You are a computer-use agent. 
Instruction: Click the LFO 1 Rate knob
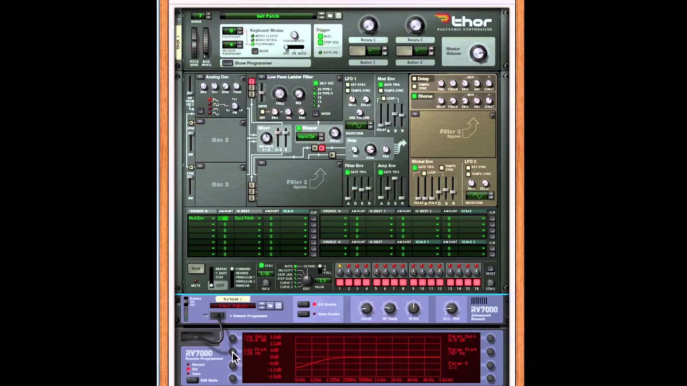pos(352,100)
